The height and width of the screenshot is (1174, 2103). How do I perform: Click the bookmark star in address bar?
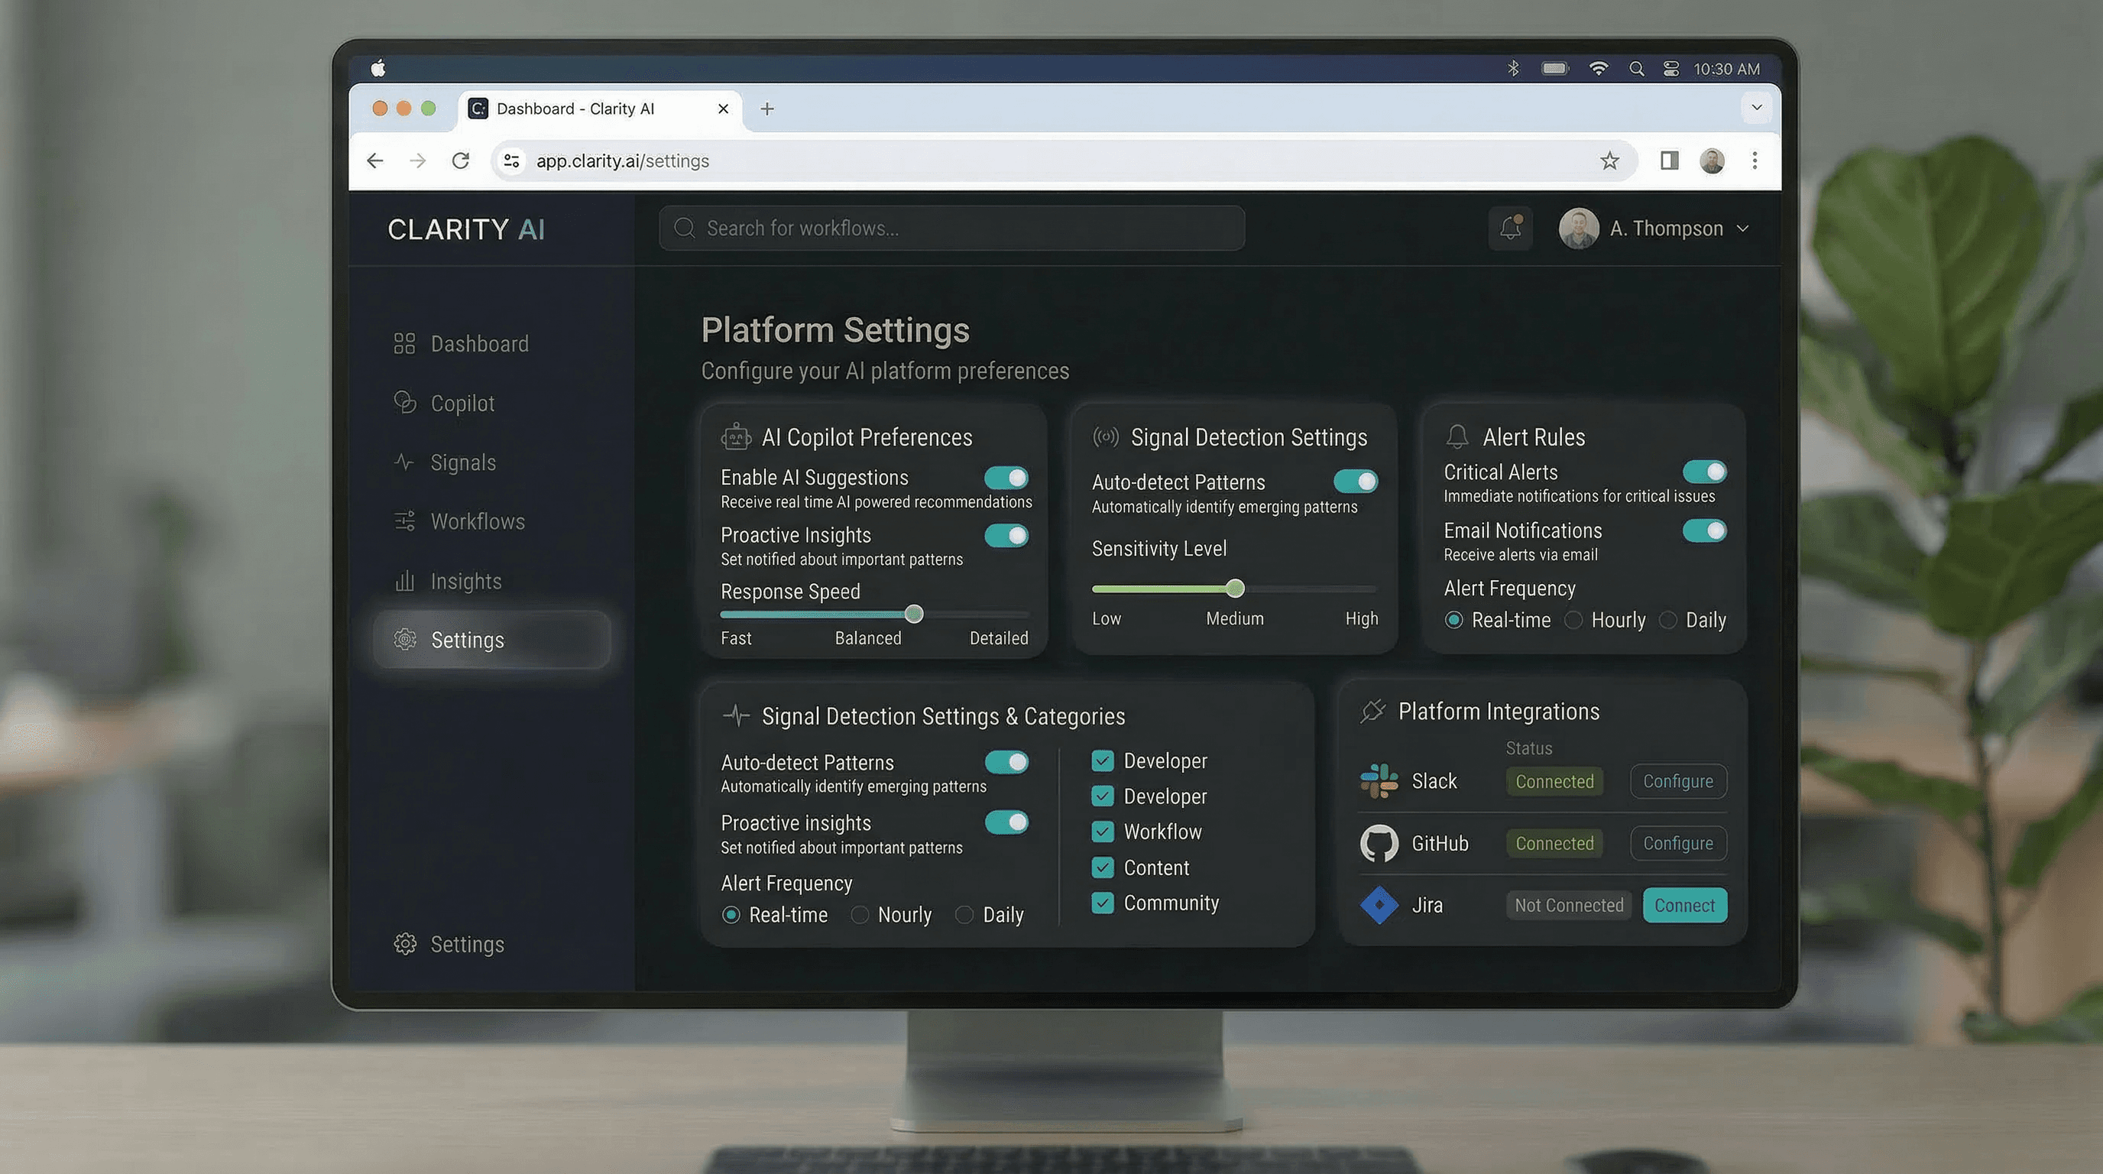pyautogui.click(x=1609, y=161)
